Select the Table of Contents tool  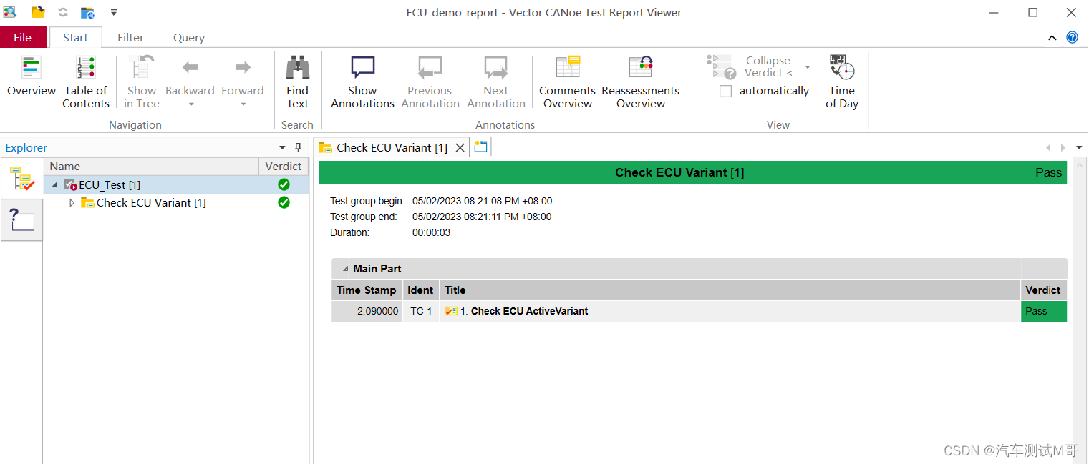coord(85,79)
